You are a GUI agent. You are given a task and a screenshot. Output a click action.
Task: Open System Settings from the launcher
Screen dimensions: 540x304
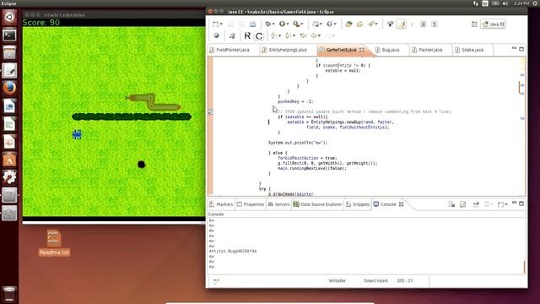(9, 177)
